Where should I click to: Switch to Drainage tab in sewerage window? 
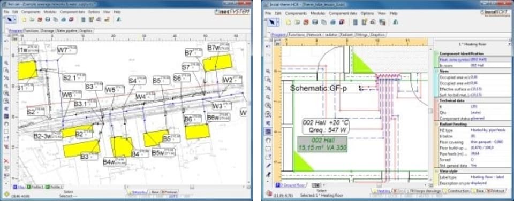pyautogui.click(x=48, y=30)
